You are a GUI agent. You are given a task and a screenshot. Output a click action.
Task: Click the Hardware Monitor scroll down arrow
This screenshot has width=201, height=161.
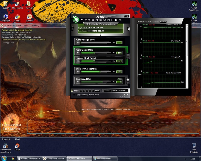(x=187, y=87)
